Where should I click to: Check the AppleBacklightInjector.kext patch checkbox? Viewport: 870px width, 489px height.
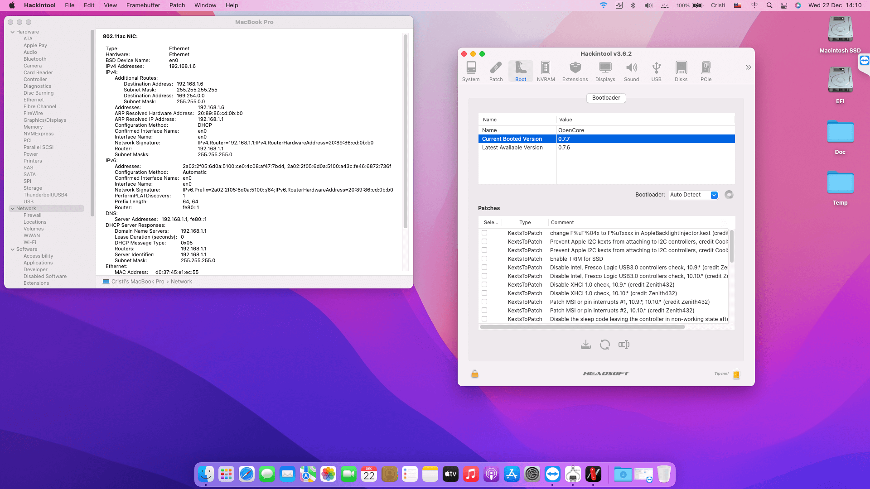(484, 233)
